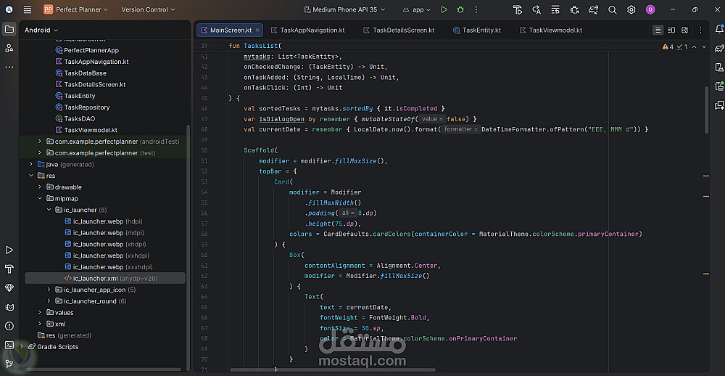725x376 pixels.
Task: Show more tool windows (ellipsis)
Action: coord(9,67)
